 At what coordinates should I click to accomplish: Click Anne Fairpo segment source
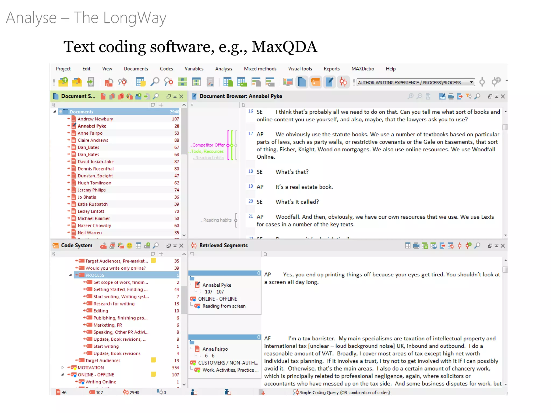pyautogui.click(x=215, y=349)
